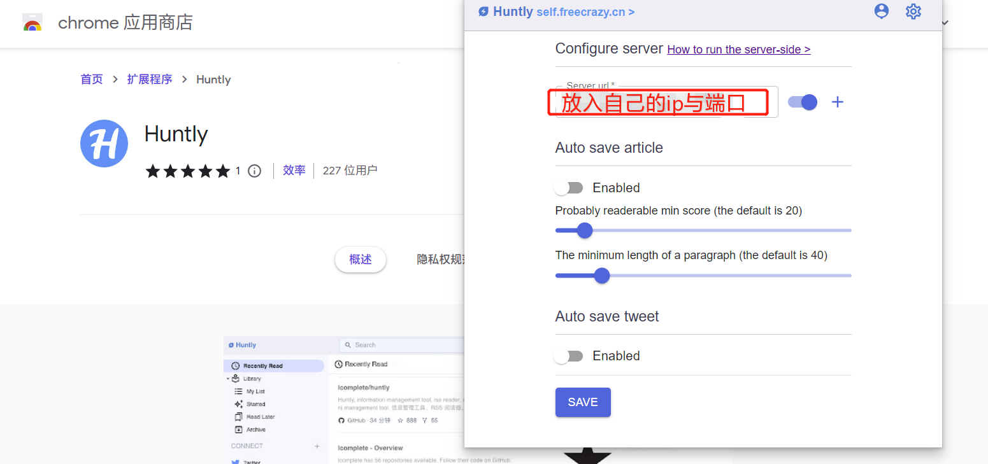Image resolution: width=988 pixels, height=464 pixels.
Task: Switch to the 概述 tab
Action: tap(361, 260)
